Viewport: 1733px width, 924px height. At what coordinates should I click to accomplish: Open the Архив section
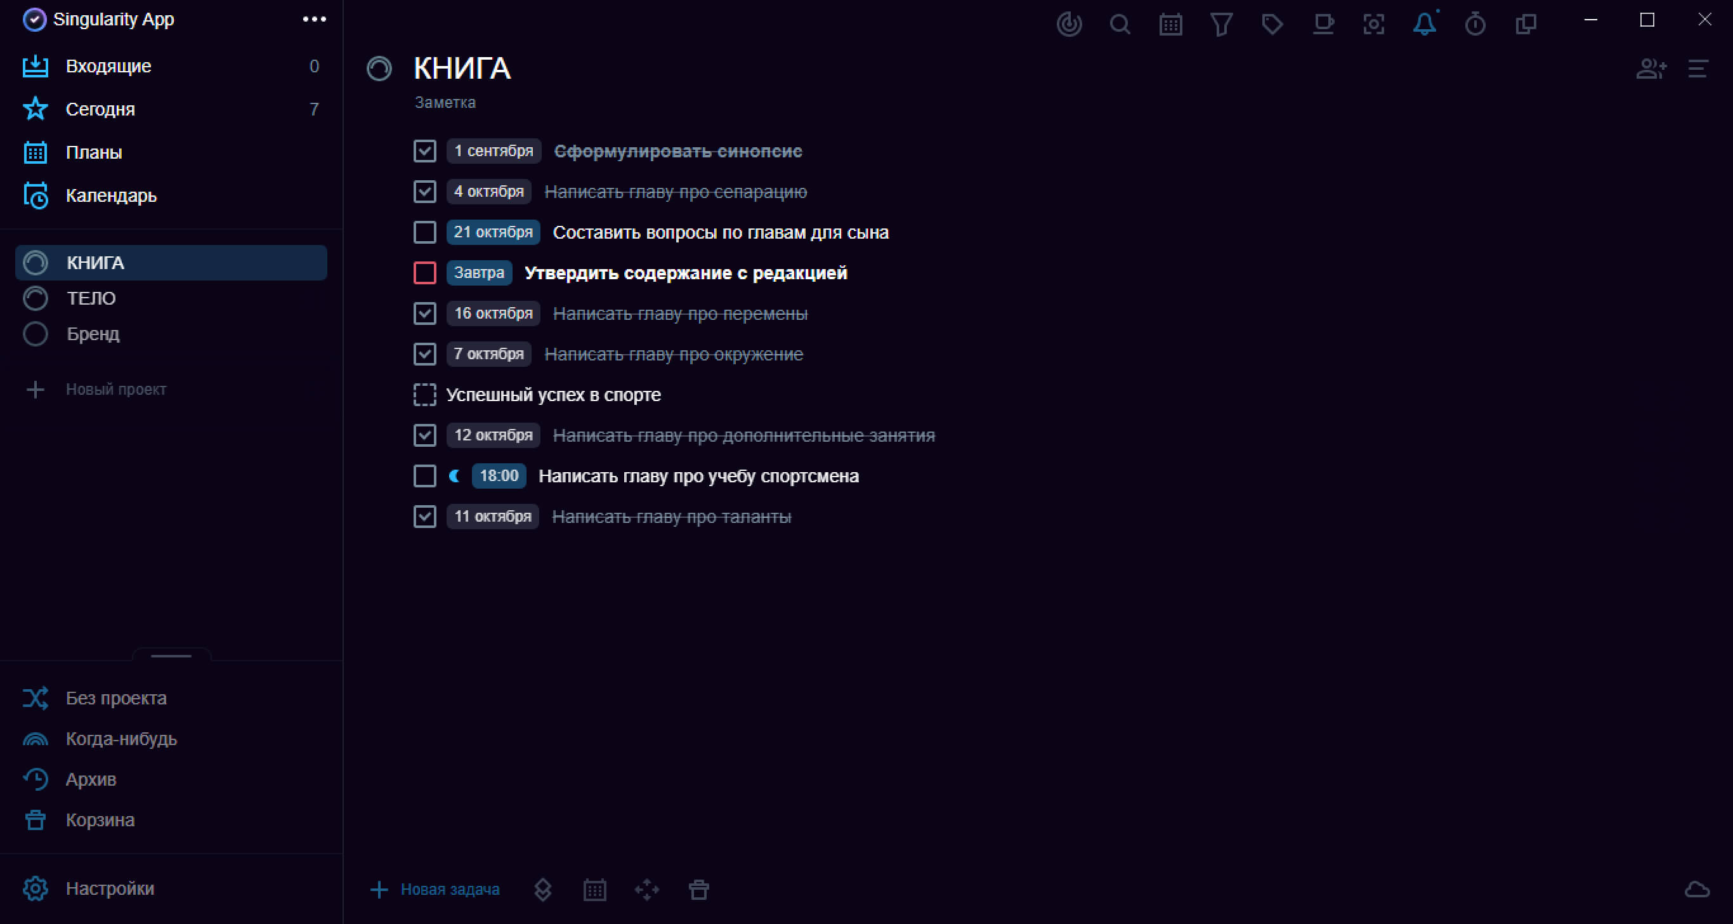click(x=171, y=779)
